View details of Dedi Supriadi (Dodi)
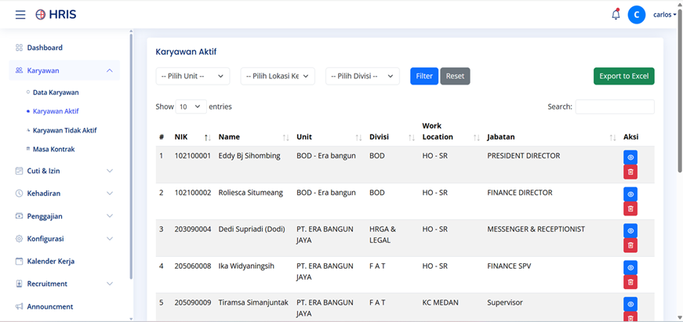The width and height of the screenshot is (683, 322). (630, 230)
